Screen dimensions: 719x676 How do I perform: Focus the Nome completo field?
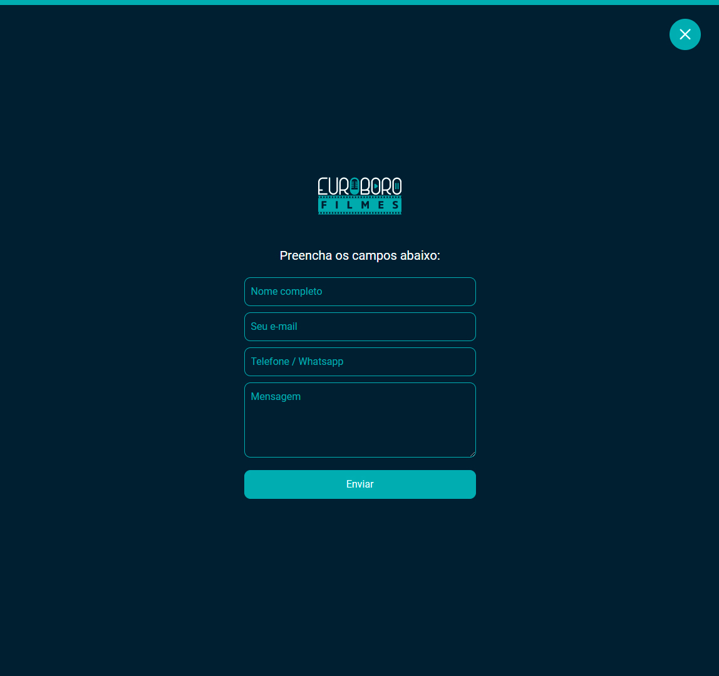[x=360, y=292]
